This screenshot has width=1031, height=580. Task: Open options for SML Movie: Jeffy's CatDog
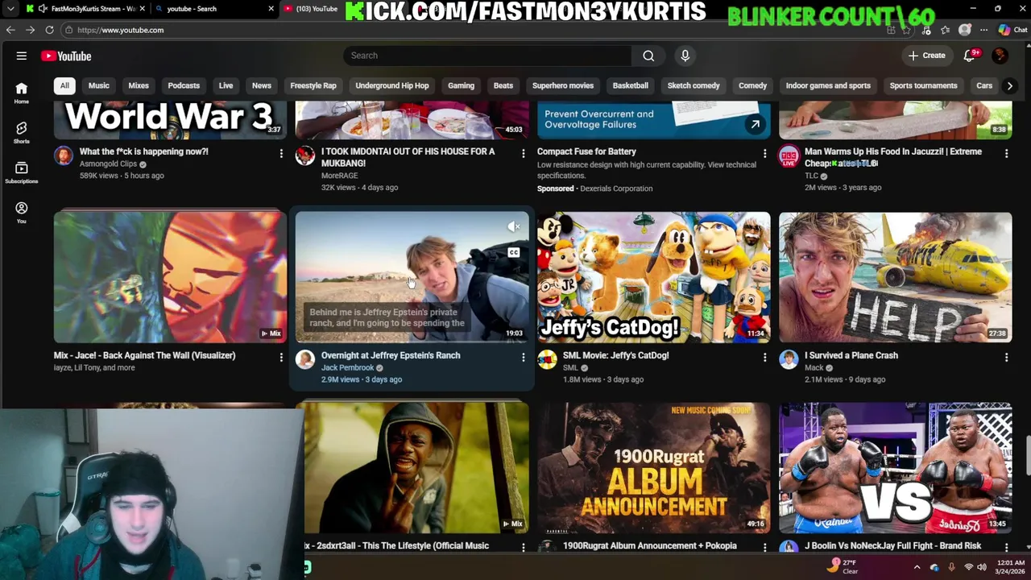tap(764, 357)
